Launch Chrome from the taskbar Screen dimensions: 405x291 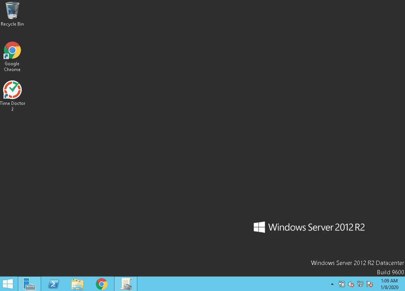pos(102,284)
